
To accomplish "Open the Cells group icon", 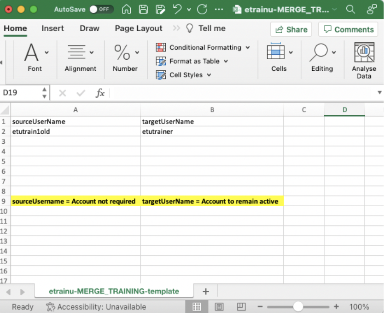I will [276, 51].
